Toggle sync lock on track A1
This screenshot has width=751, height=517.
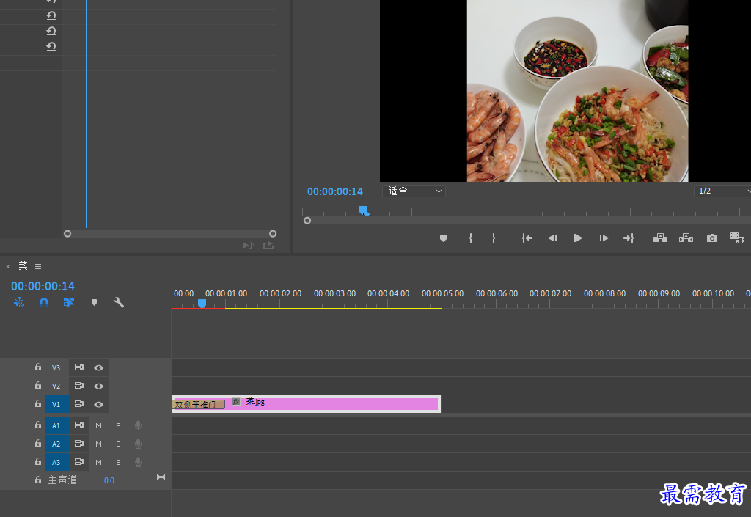(x=79, y=425)
